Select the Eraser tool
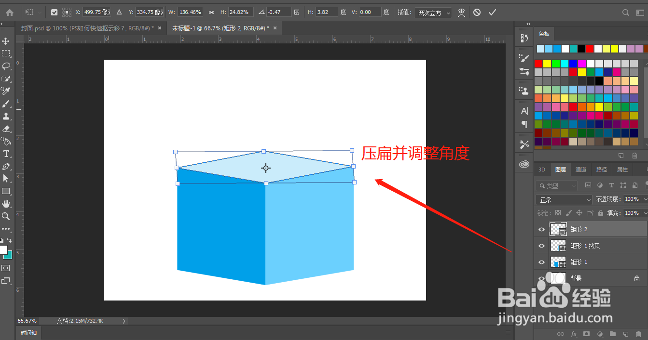The width and height of the screenshot is (648, 340). pos(6,129)
